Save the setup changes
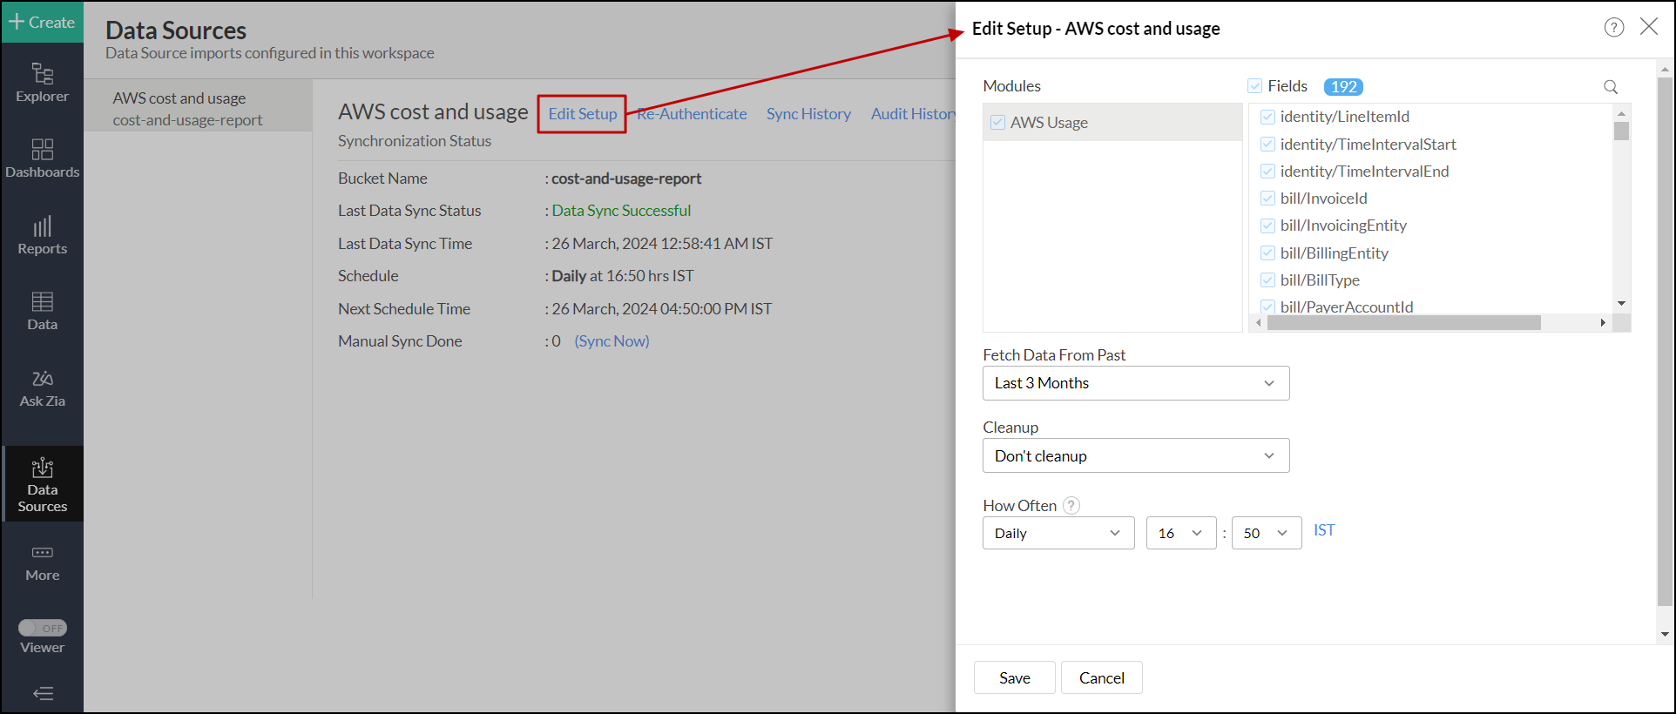Viewport: 1676px width, 714px height. coord(1014,677)
